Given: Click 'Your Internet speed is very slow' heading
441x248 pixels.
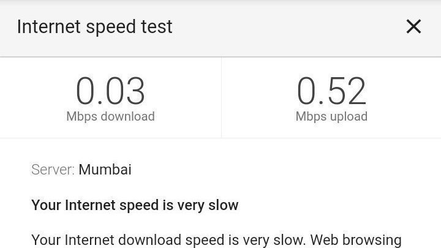Looking at the screenshot, I should [135, 205].
